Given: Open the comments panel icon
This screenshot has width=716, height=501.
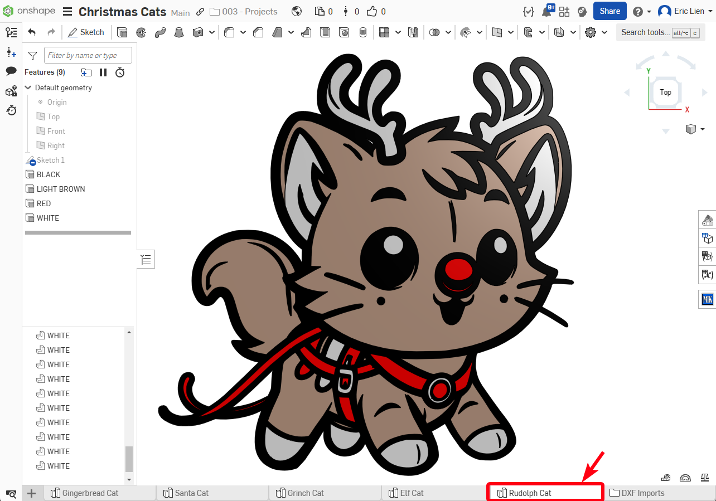Looking at the screenshot, I should [x=11, y=71].
